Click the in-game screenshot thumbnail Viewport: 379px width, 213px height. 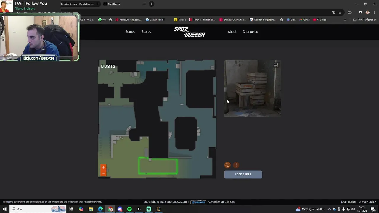pos(253,88)
